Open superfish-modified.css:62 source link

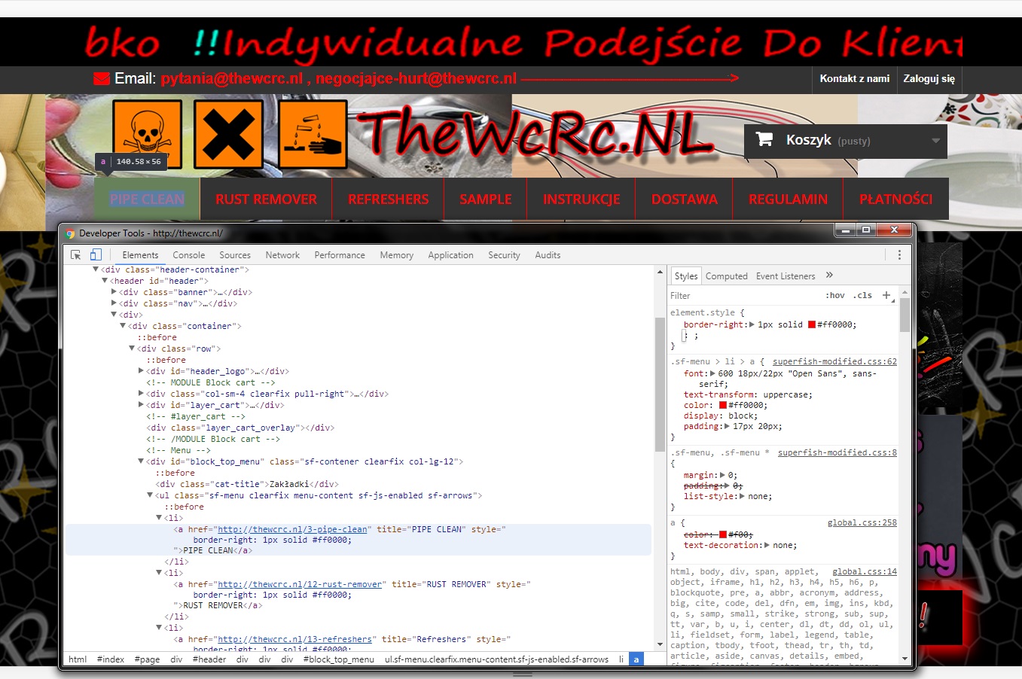tap(834, 362)
